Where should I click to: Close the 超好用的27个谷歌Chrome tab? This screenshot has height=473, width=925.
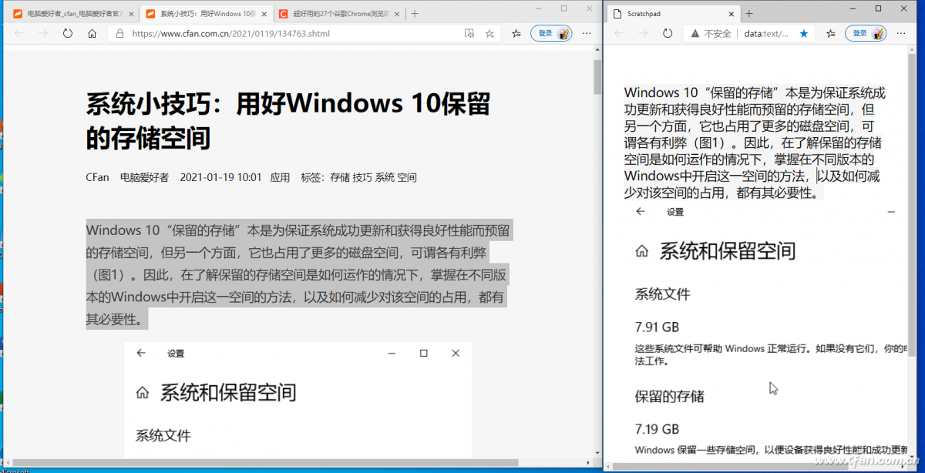[397, 14]
